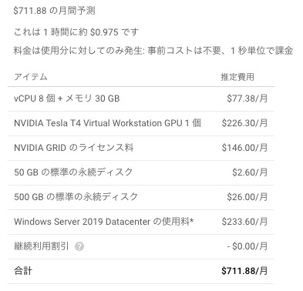
Task: Click the 合計 total label
Action: click(23, 271)
